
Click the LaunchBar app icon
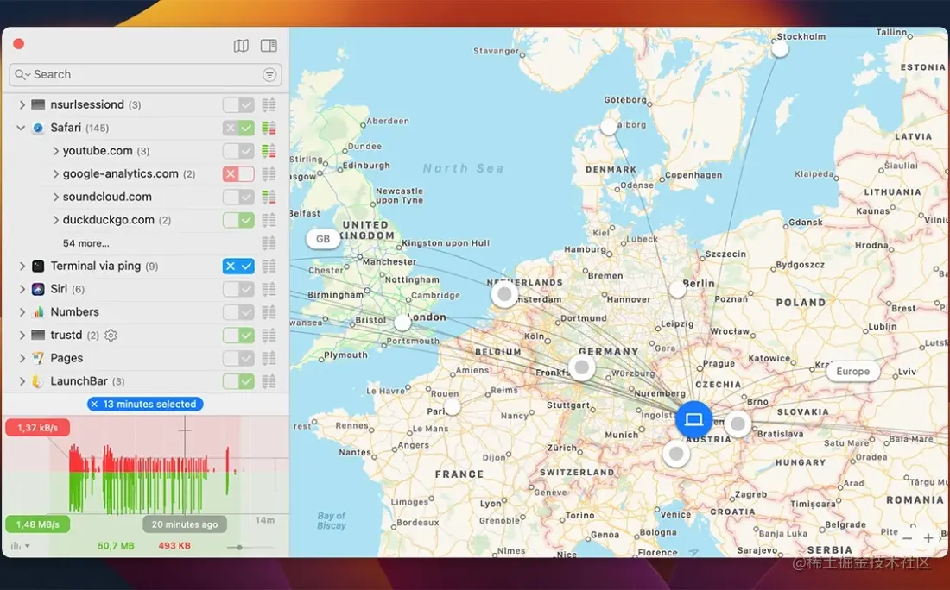point(38,381)
